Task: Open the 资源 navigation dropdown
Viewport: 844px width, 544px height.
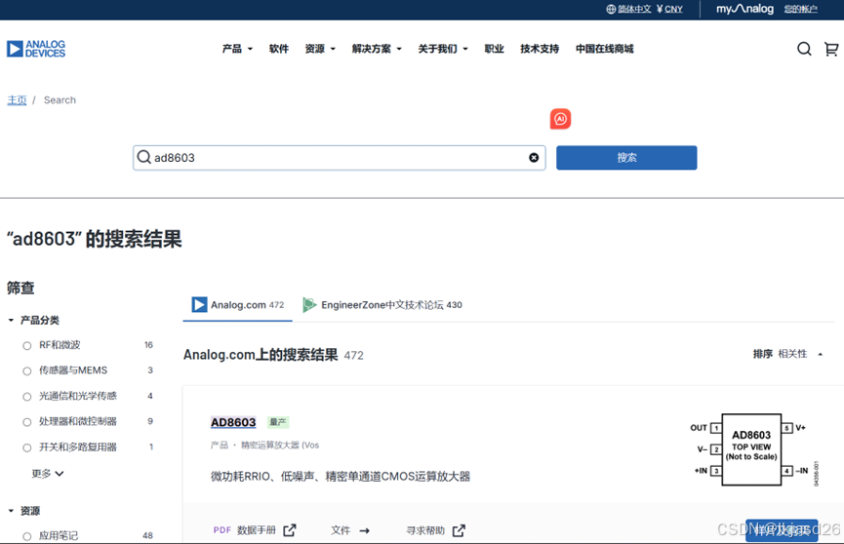Action: 320,49
